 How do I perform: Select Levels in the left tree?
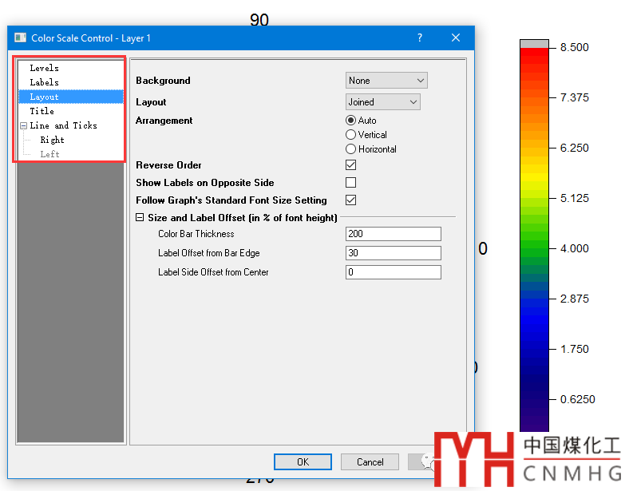[x=44, y=69]
